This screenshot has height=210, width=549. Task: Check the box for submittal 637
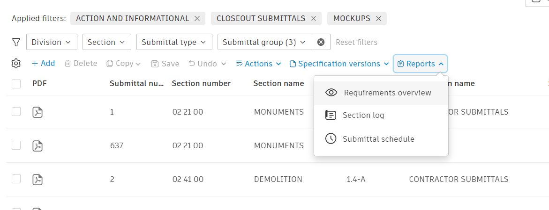16,145
